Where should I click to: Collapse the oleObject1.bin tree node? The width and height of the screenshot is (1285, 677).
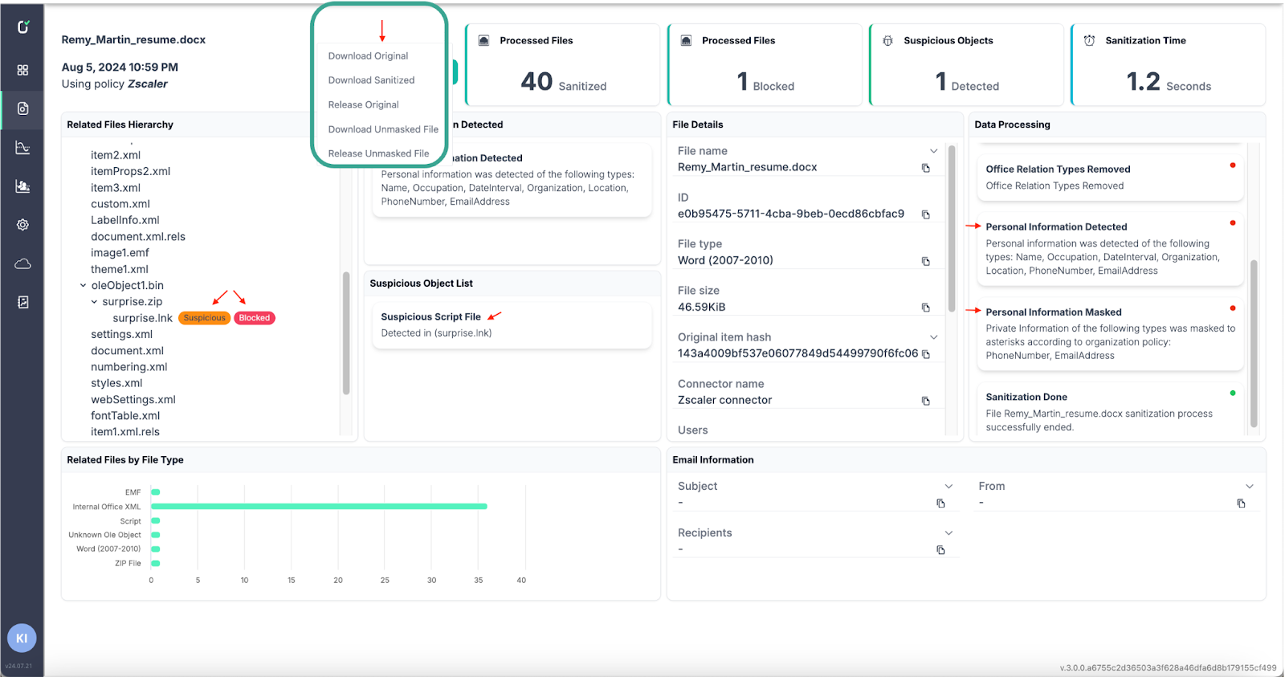[83, 286]
